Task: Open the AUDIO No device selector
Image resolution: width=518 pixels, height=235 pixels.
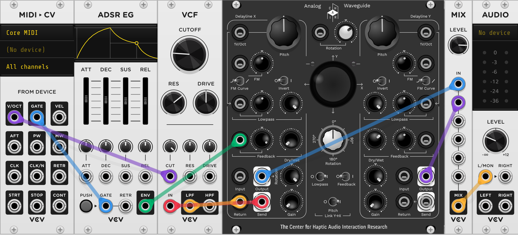Action: 495,33
